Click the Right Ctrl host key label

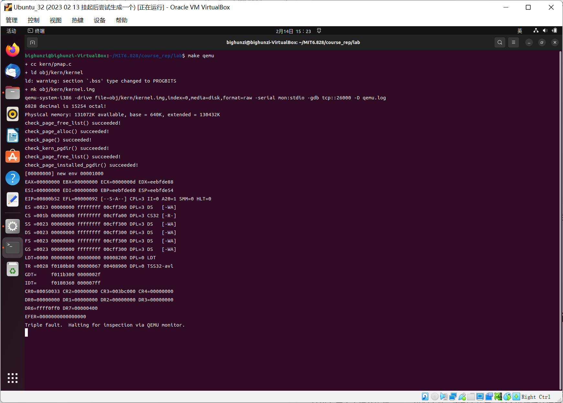(x=536, y=397)
